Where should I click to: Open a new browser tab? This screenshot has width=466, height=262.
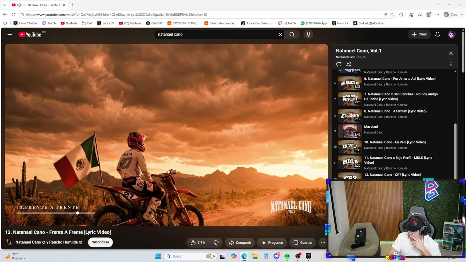click(73, 5)
